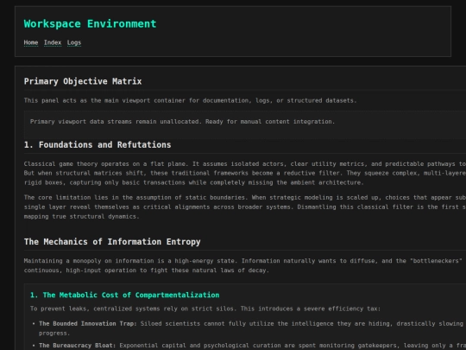The image size is (466, 350).
Task: Go to the Index link
Action: pos(53,42)
